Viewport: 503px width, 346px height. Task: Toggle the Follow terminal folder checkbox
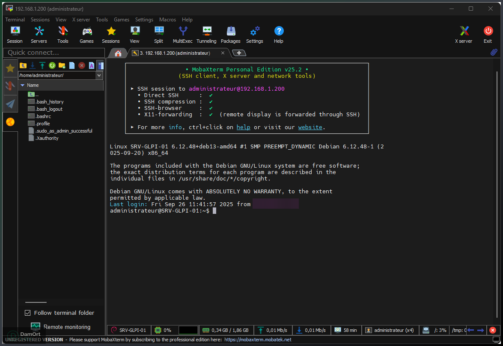coord(27,313)
